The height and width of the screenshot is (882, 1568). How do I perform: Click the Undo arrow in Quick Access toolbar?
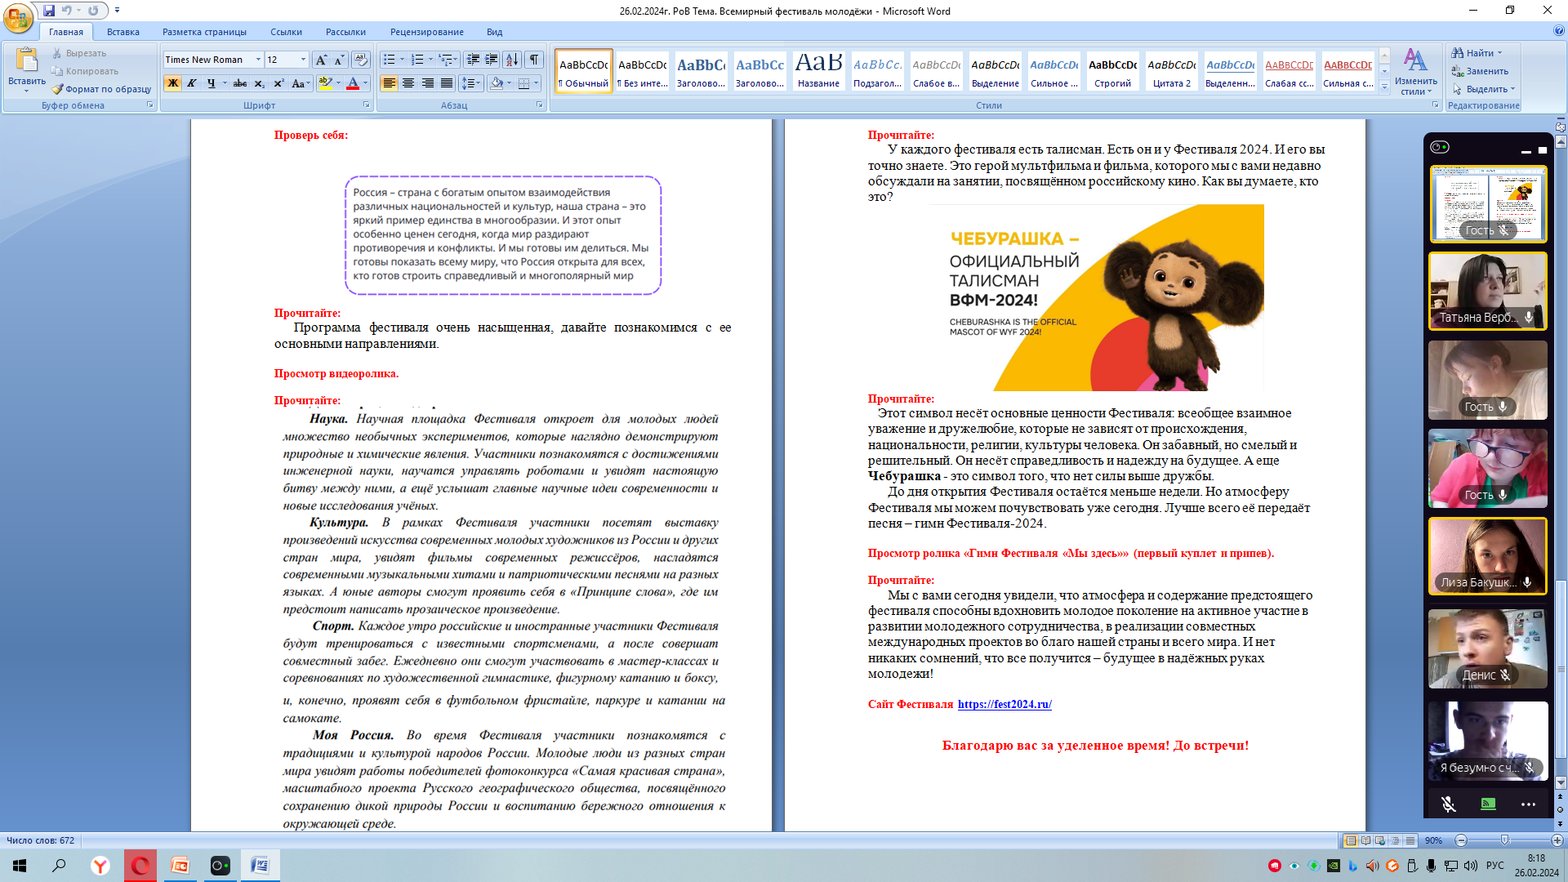click(66, 11)
